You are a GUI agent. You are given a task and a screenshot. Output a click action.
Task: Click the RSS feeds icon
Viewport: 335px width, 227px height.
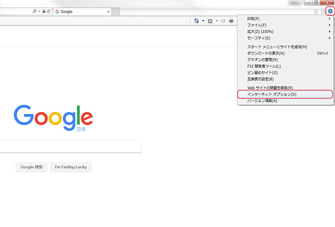210,21
